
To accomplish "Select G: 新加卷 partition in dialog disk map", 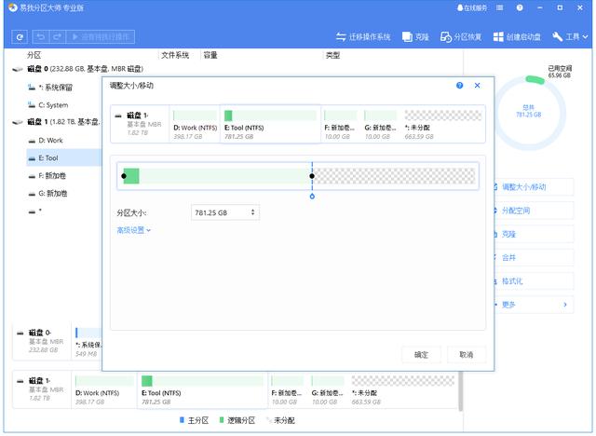I will (x=380, y=125).
